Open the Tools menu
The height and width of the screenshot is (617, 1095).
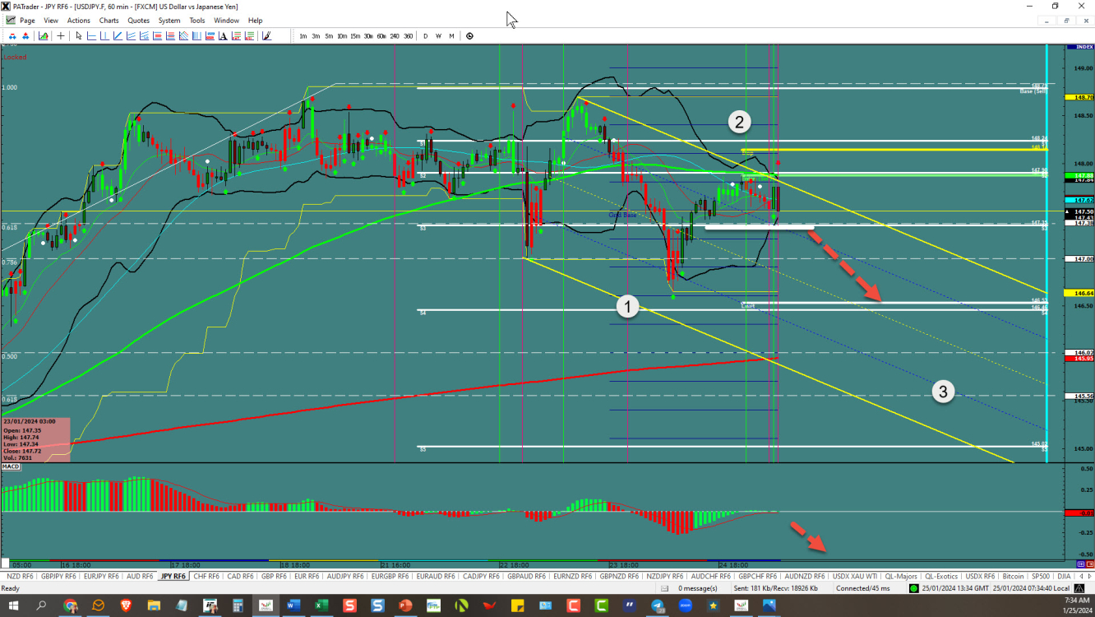[197, 21]
